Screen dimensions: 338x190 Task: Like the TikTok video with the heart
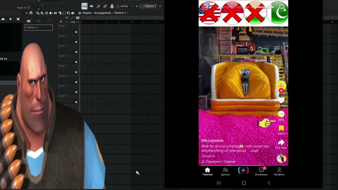[281, 100]
